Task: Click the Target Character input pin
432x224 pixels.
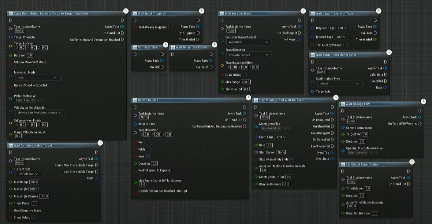Action: click(x=11, y=37)
